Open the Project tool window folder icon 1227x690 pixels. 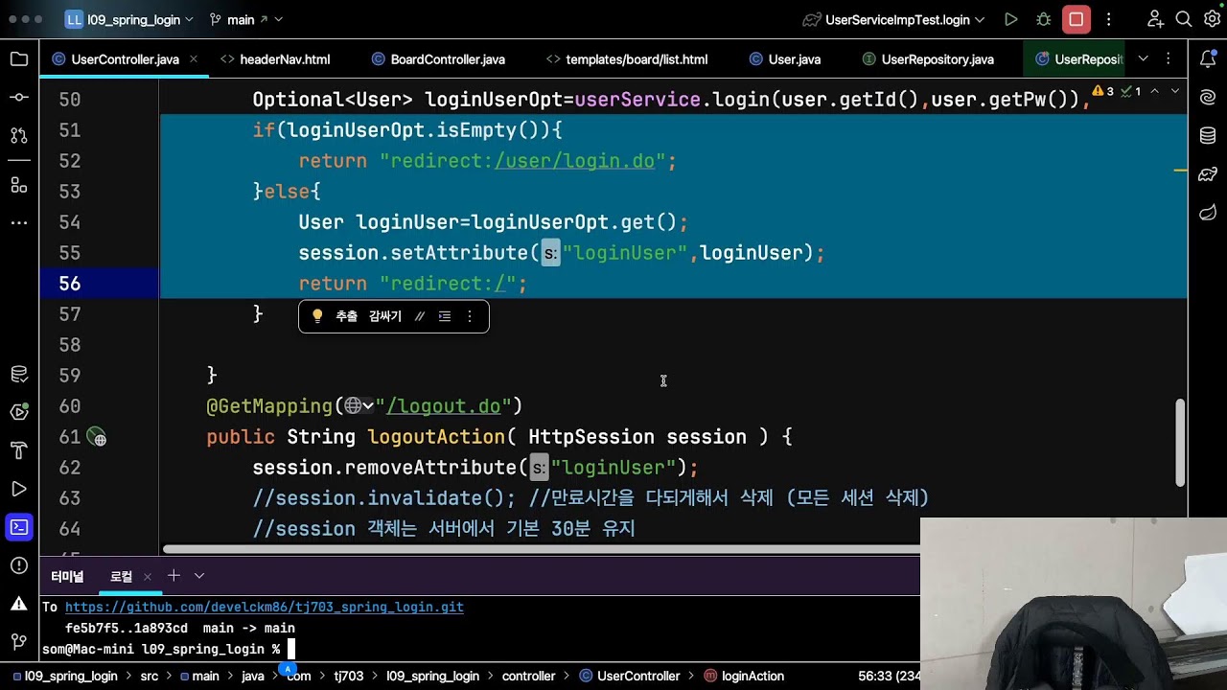click(x=19, y=59)
